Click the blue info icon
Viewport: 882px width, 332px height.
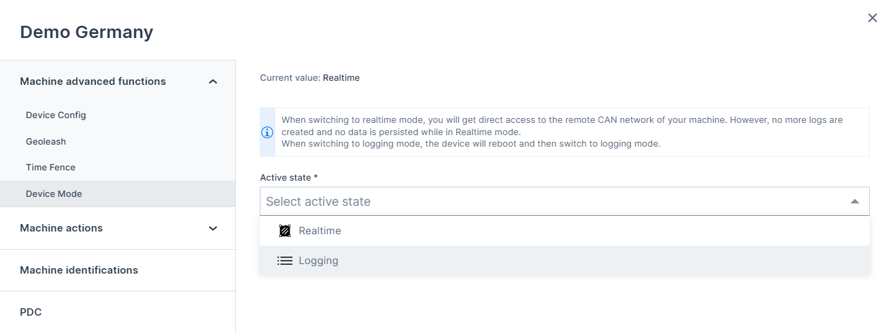click(x=267, y=132)
